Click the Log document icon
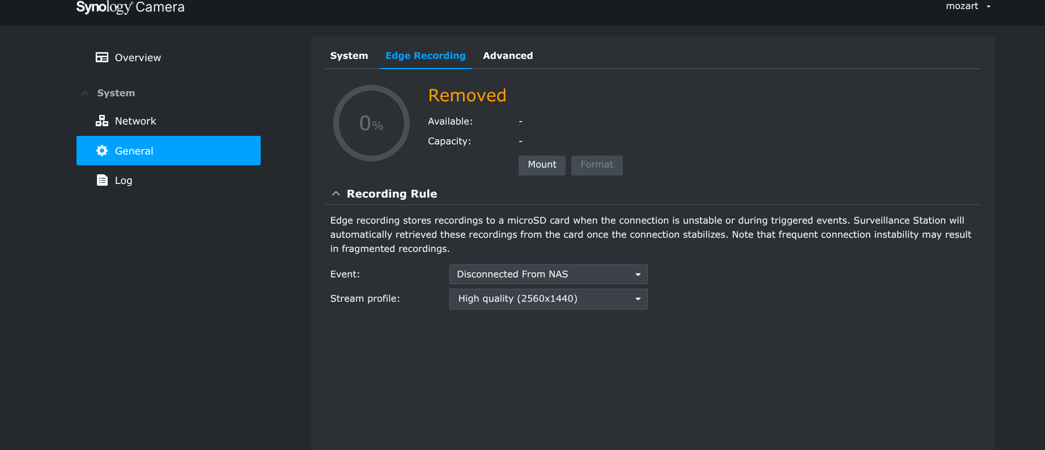This screenshot has width=1045, height=450. 102,180
